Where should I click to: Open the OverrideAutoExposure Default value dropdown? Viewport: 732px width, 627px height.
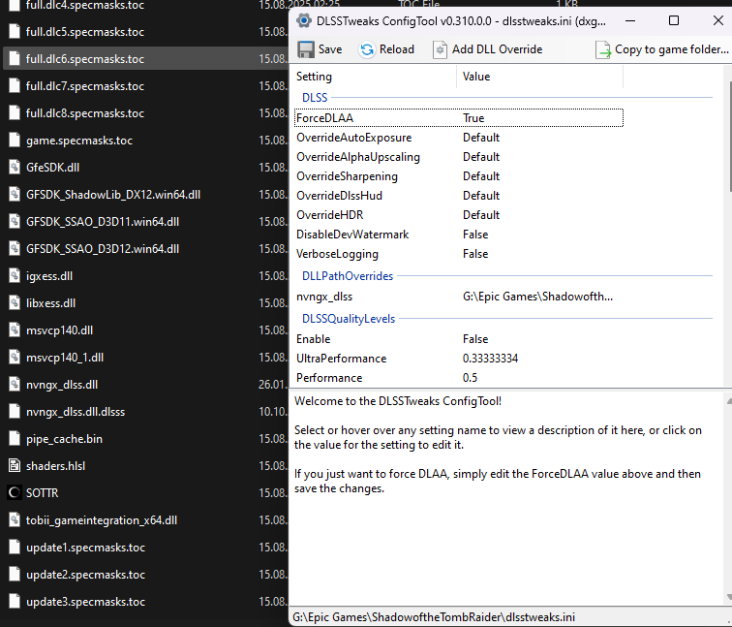(481, 138)
